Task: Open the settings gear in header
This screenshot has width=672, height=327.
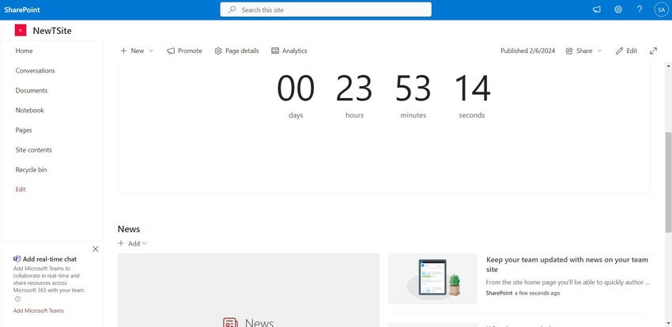Action: pos(618,9)
